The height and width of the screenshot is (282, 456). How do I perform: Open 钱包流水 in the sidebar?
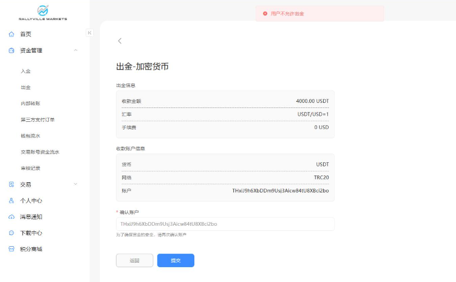coord(30,136)
